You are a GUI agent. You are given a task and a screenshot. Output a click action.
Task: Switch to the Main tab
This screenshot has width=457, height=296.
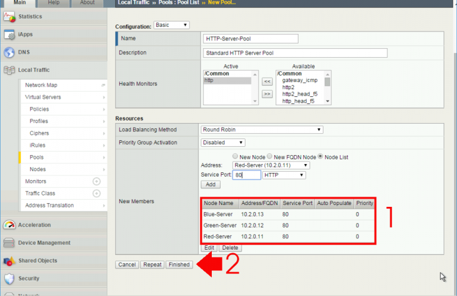[x=20, y=3]
